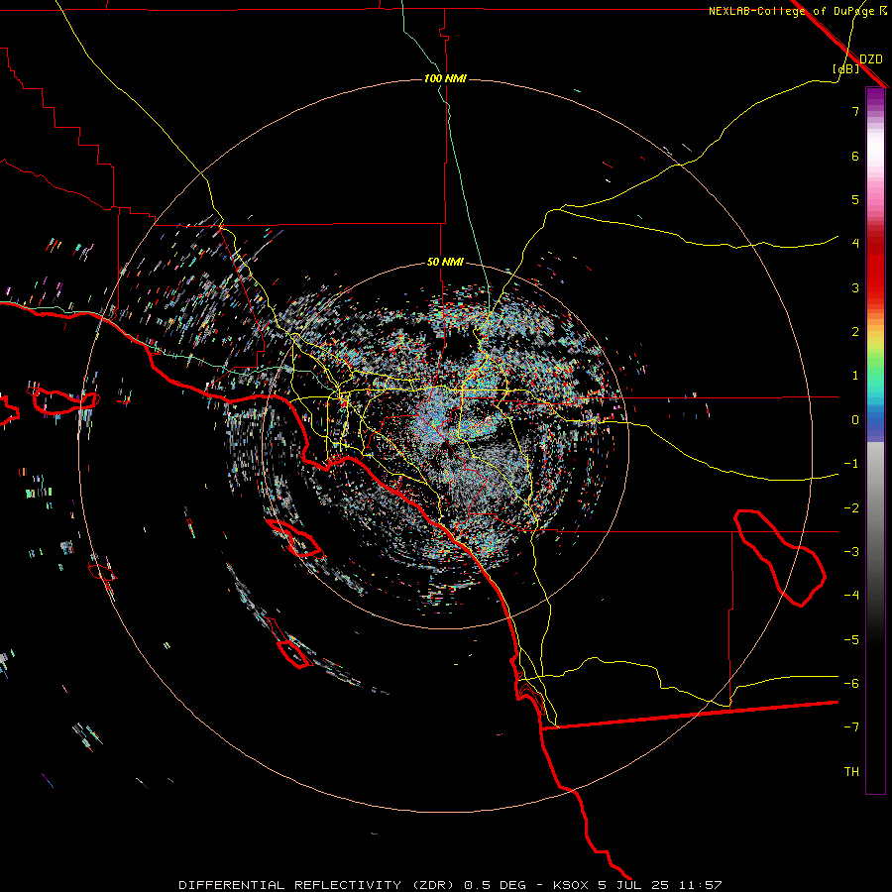This screenshot has height=892, width=892.
Task: Click the -7 value on the color scale
Action: click(851, 727)
